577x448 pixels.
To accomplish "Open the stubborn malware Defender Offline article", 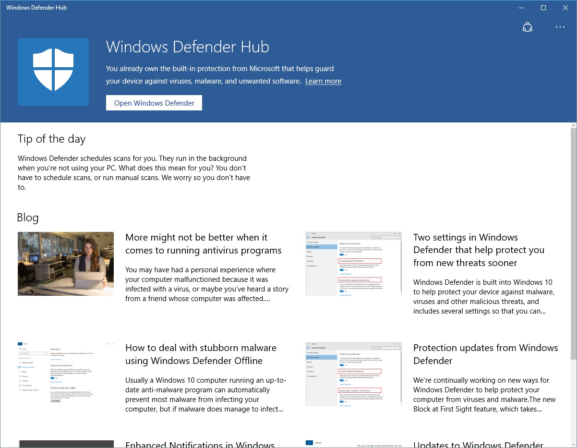I will point(201,354).
